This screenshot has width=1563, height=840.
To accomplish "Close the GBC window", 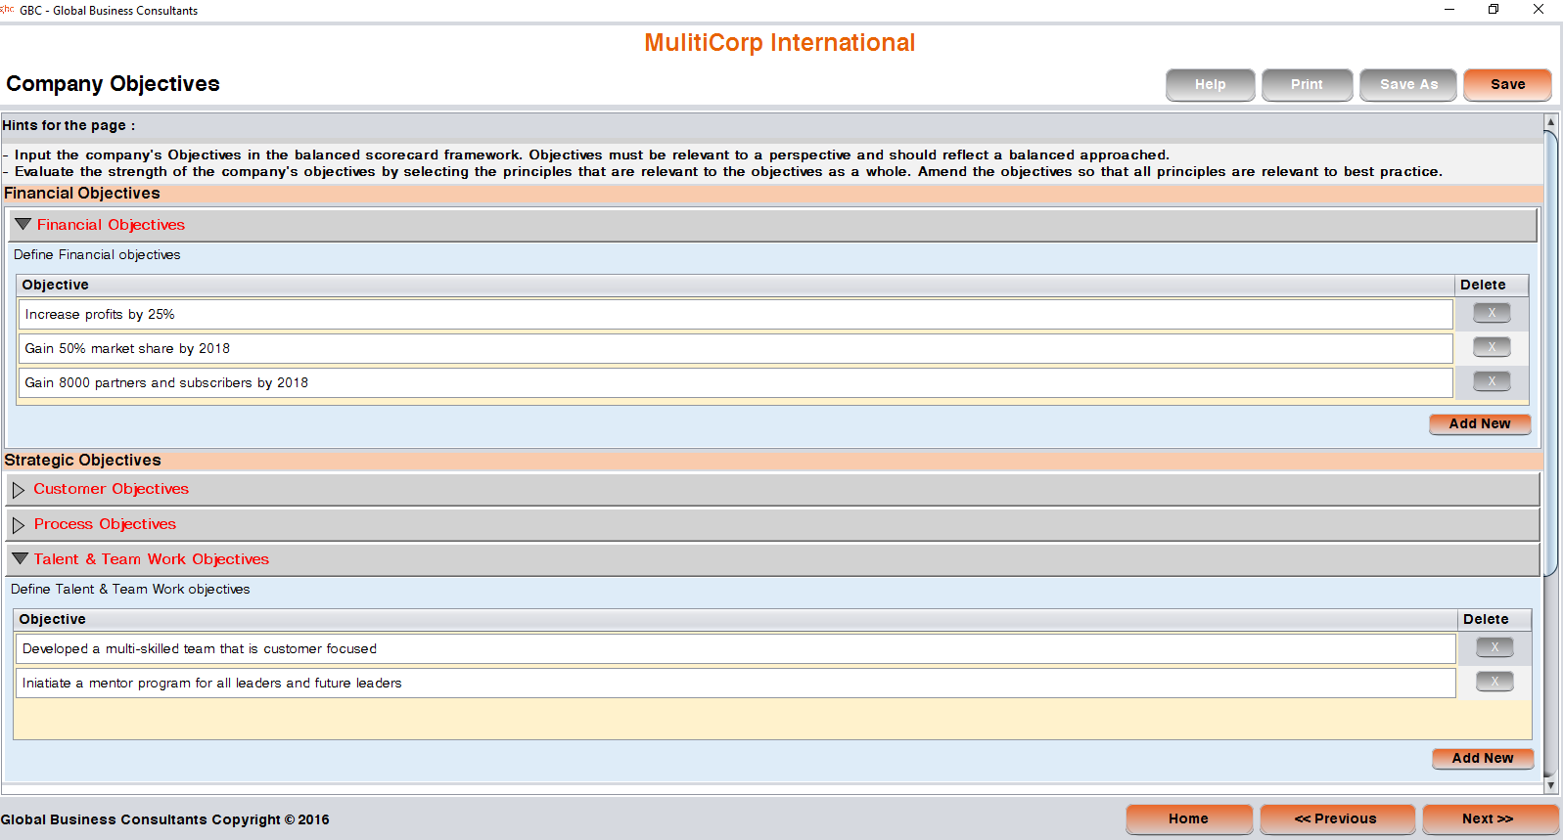I will pyautogui.click(x=1539, y=10).
